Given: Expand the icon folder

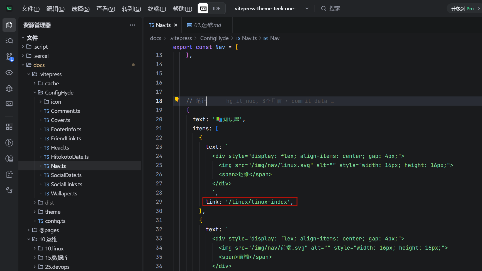Looking at the screenshot, I should click(56, 102).
